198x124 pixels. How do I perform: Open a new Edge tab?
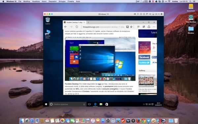point(88,22)
